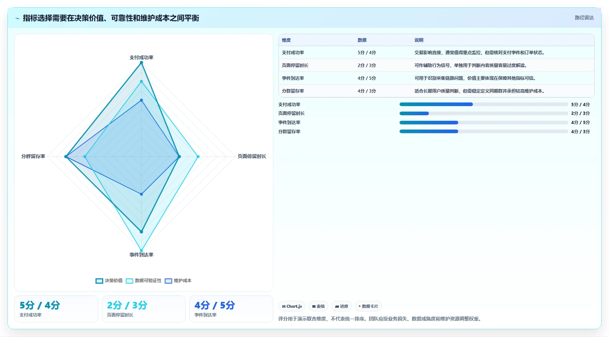Viewport: 609px width, 337px height.
Task: Select the 数据 column header
Action: (362, 40)
